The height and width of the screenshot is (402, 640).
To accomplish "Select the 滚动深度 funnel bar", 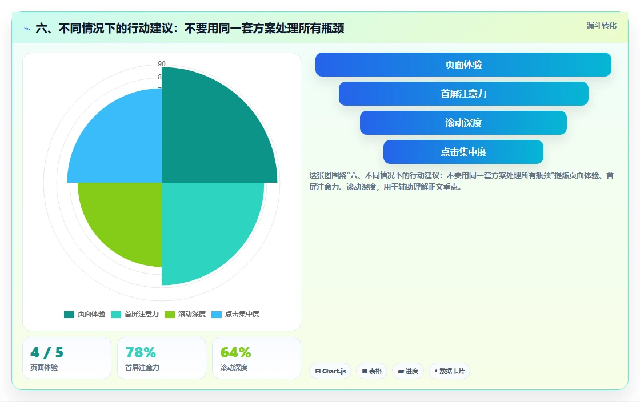I will (x=463, y=123).
